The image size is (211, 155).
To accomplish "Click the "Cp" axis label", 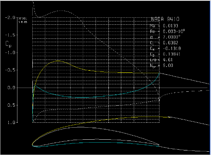I will click(8, 44).
